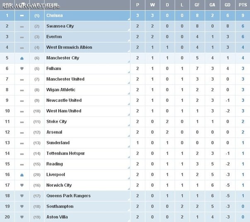Viewport: 250px width, 222px height.
Task: Click Sunderland's previous position (13)
Action: tap(37, 143)
